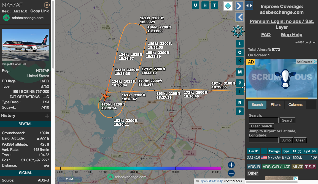The image size is (318, 184).
Task: Toggle the K map option button
Action: pos(240,61)
